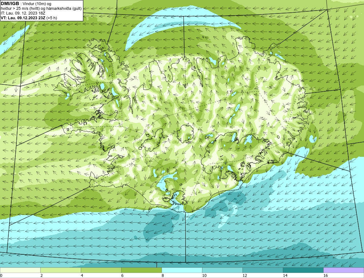
Task: Click the 'IT: Lau. 09. 12. 2023 18Z' line
Action: tap(23, 13)
